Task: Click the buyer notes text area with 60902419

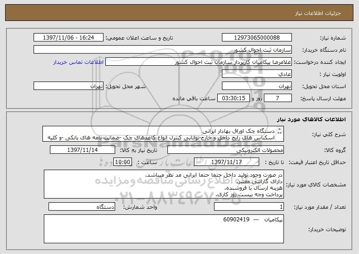Action: tap(164, 229)
